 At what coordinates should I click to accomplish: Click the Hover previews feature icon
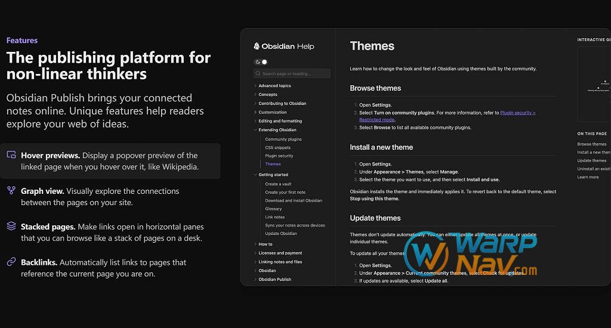click(x=11, y=155)
